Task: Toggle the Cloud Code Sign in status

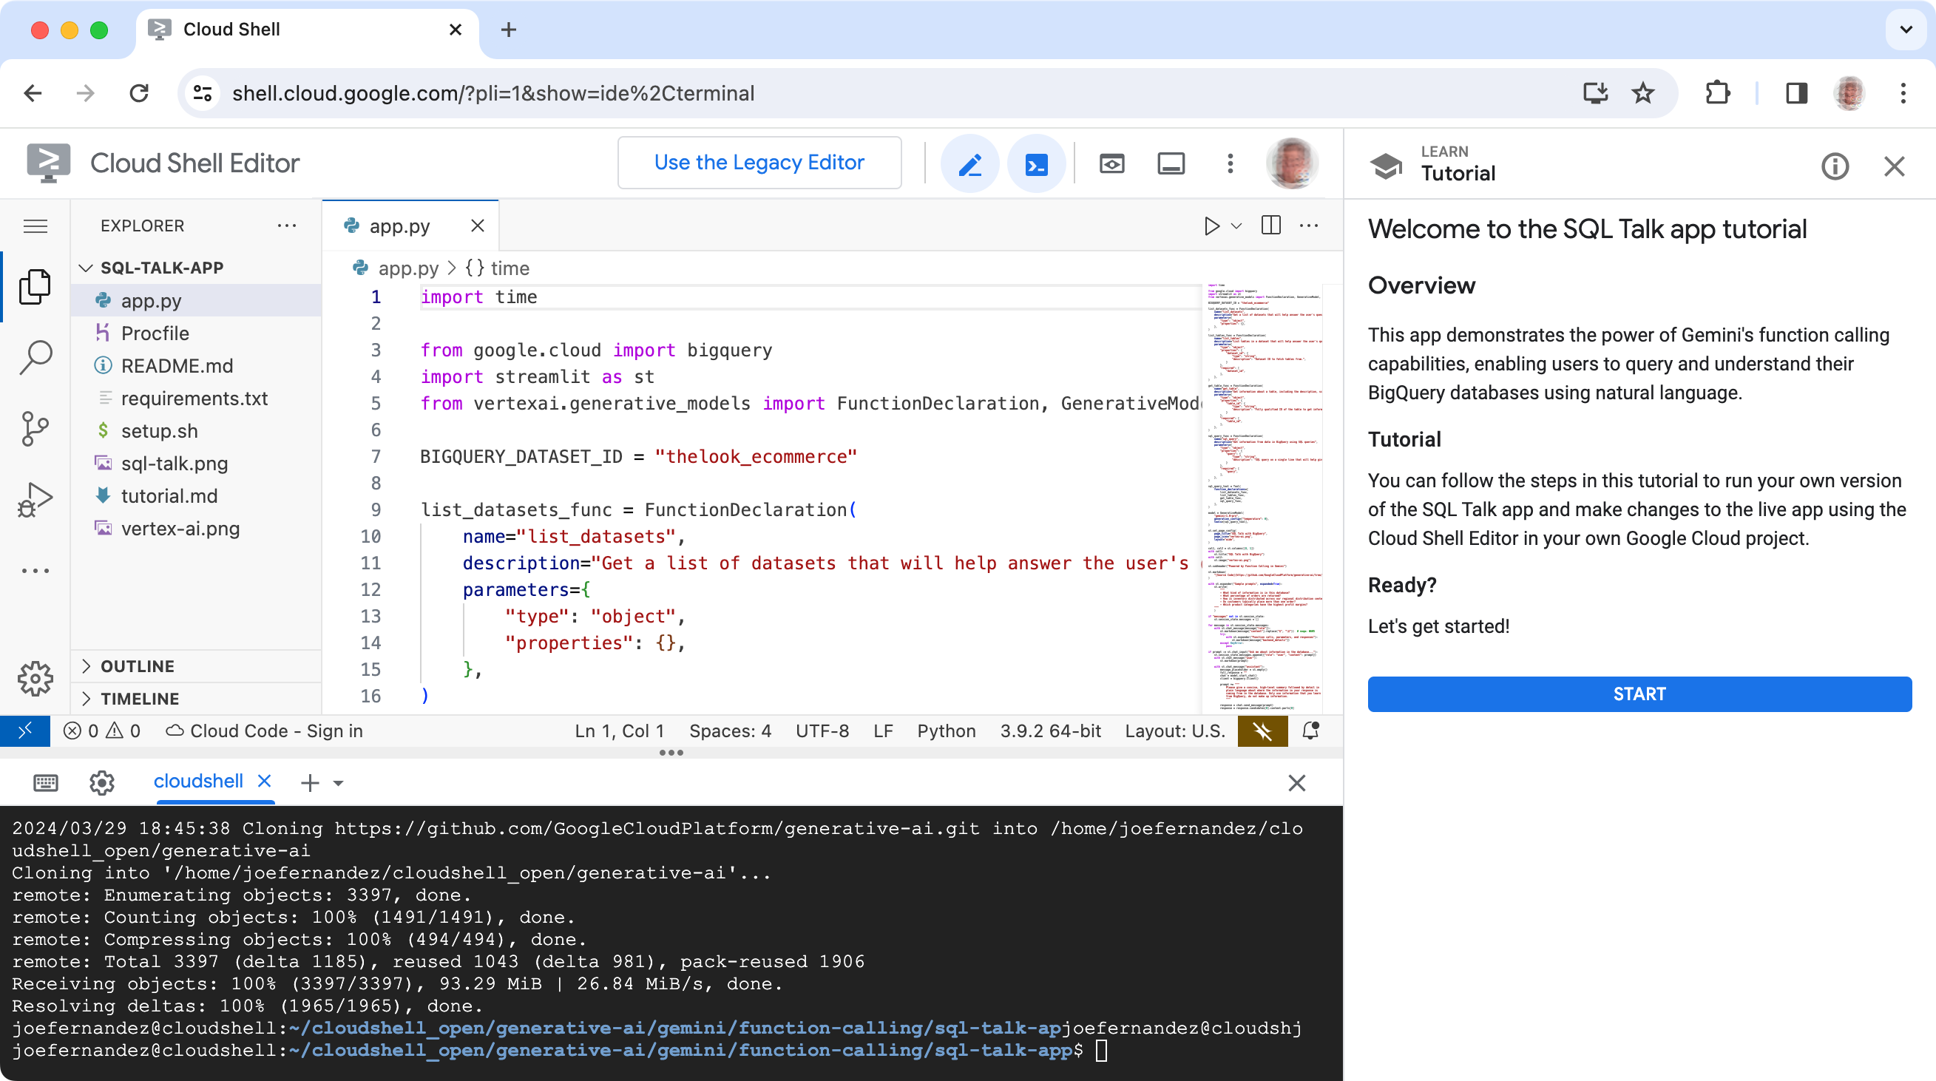Action: [266, 730]
